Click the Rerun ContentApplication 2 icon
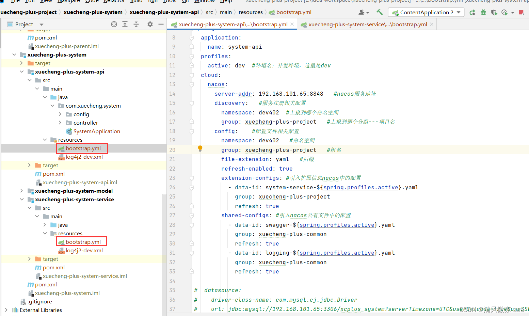Viewport: 529px width, 316px height. 472,13
